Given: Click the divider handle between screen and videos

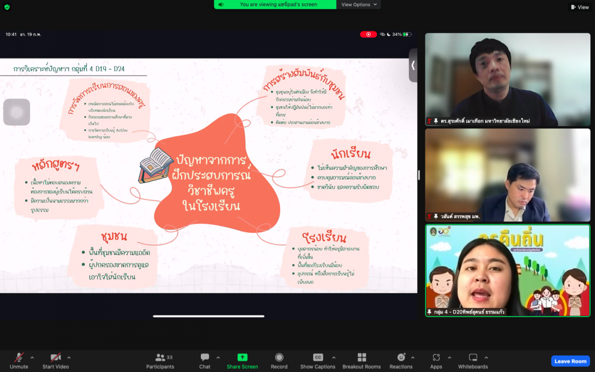Looking at the screenshot, I should [419, 175].
